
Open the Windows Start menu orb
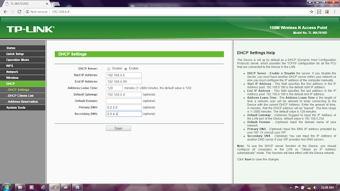[6, 187]
